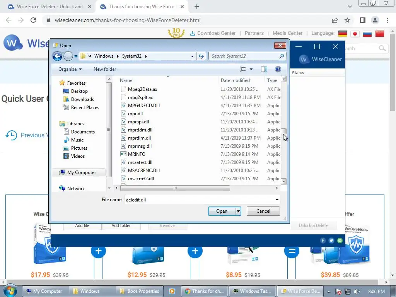Viewport: 396px width, 297px height.
Task: Open Facebook icon in Wise Force Deleter
Action: pos(323,241)
